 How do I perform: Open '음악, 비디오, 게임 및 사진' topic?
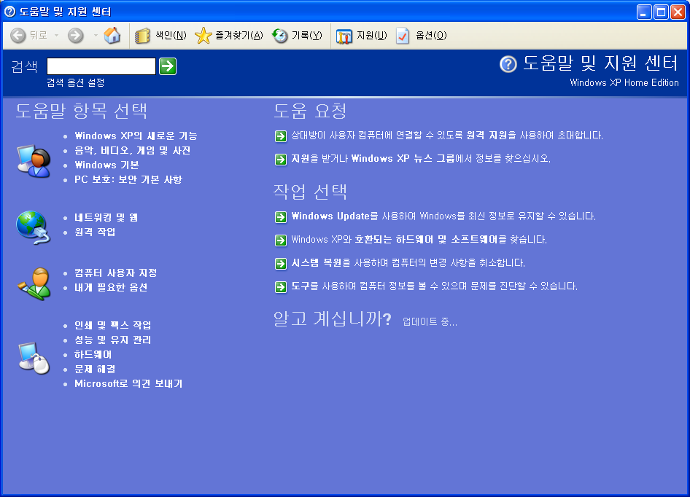click(x=133, y=150)
